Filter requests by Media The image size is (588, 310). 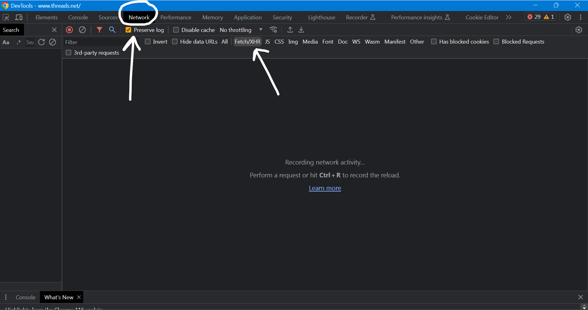(x=310, y=41)
